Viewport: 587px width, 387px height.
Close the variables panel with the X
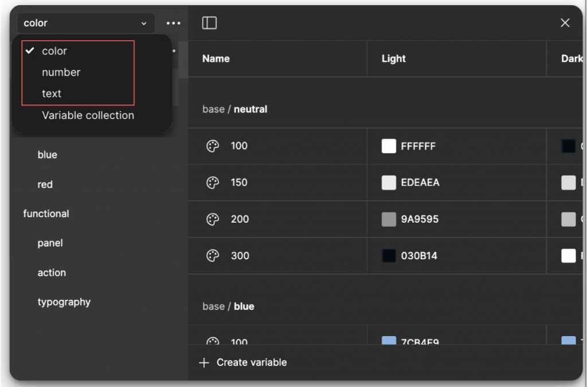(x=565, y=23)
